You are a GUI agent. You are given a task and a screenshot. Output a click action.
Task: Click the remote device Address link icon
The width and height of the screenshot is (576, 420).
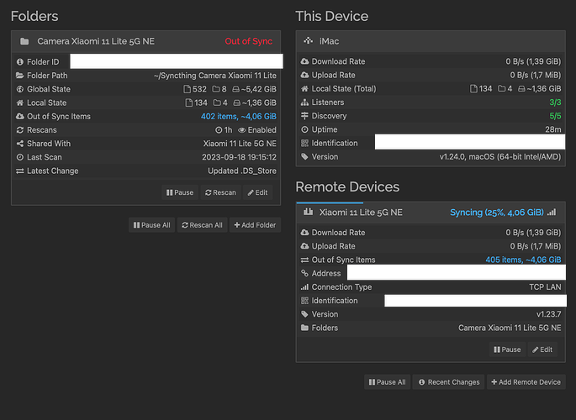coord(304,273)
